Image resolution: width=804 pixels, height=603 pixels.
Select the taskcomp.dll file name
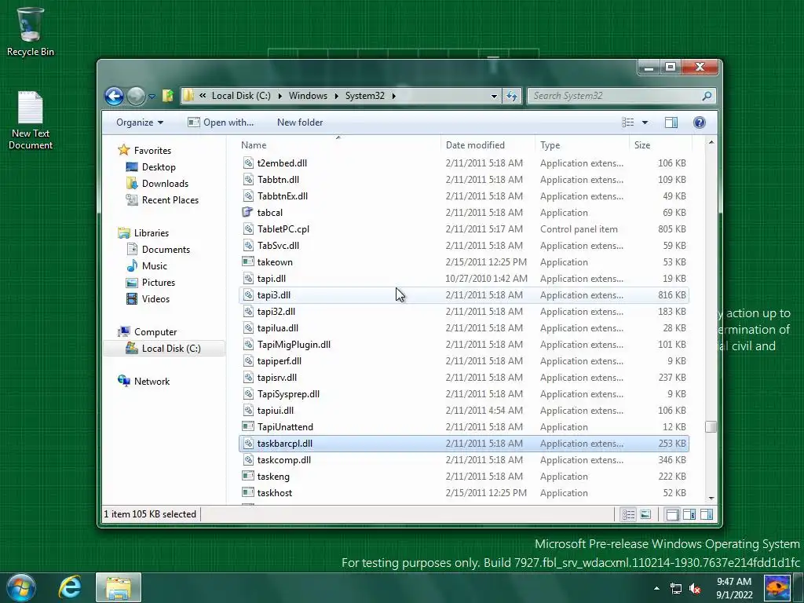[x=284, y=460]
